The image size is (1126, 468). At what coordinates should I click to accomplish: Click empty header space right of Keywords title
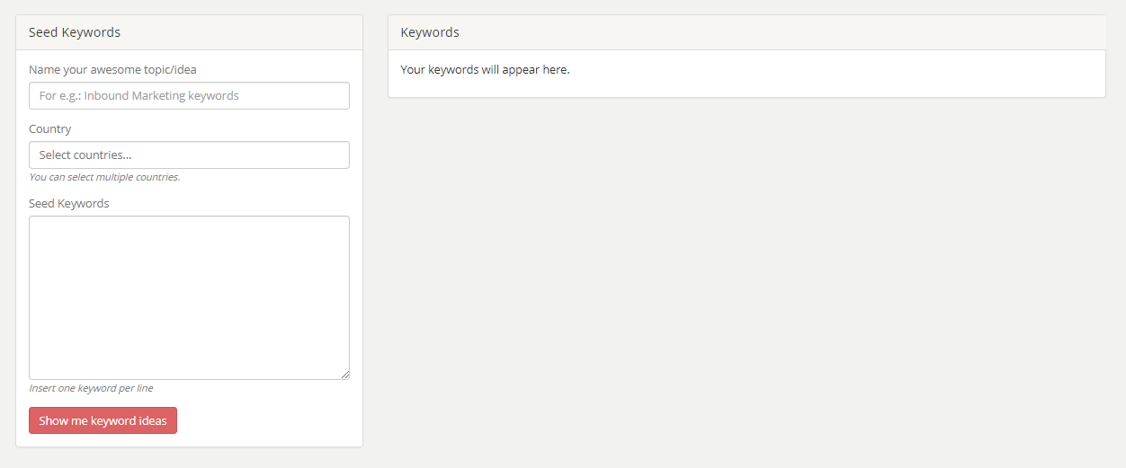[x=764, y=32]
